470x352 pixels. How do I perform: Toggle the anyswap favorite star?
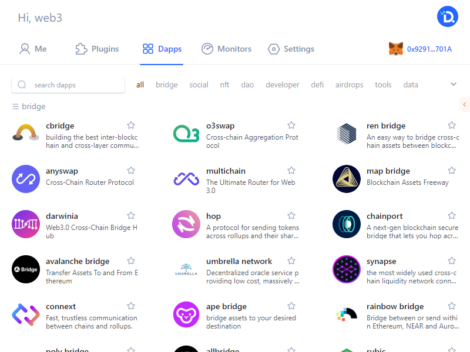(x=131, y=170)
